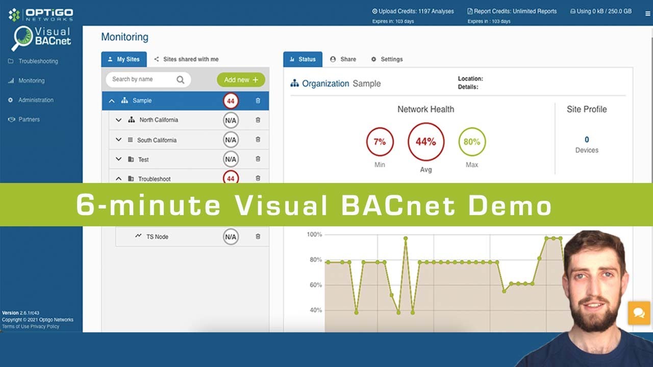
Task: Click the 44% Avg health circle
Action: click(x=426, y=142)
